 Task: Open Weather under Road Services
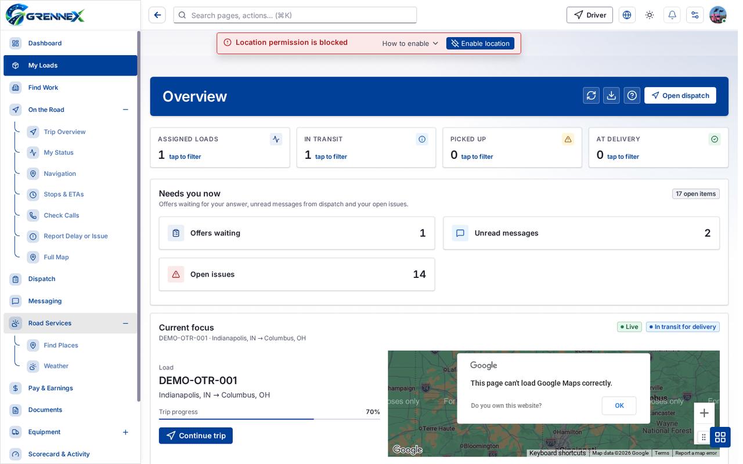pos(80,366)
